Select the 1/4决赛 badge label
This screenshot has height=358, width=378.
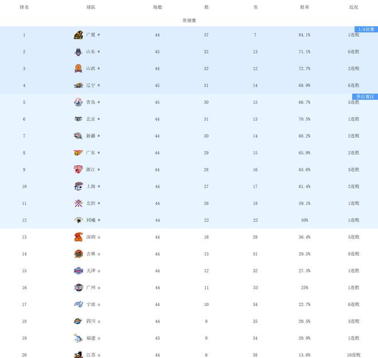[365, 29]
